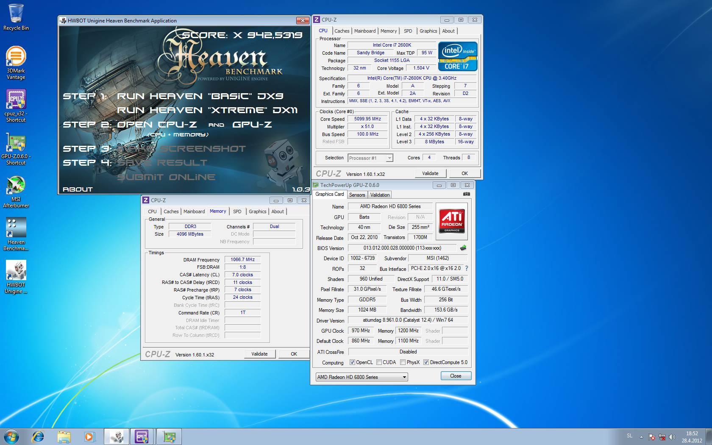Switch to Sensors tab in GPU-Z

(357, 195)
